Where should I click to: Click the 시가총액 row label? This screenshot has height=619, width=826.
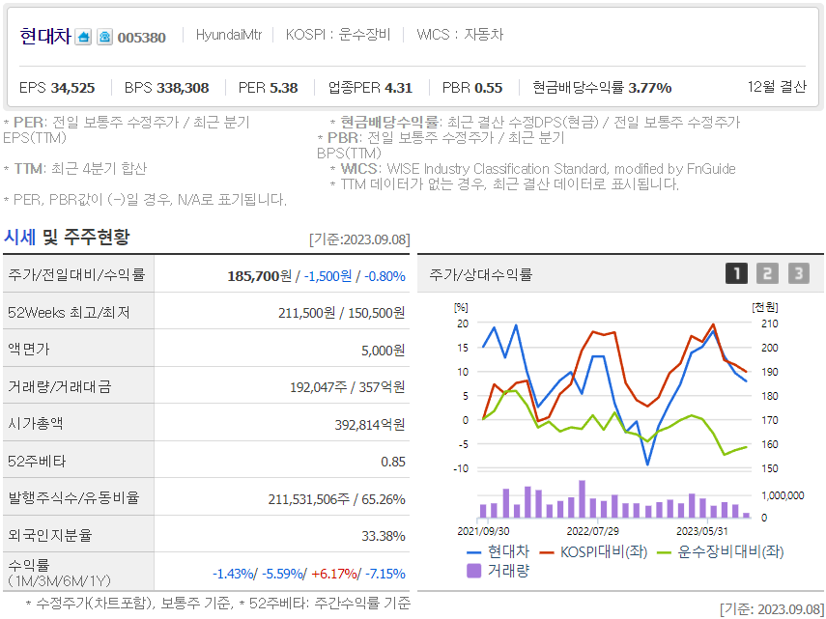click(36, 424)
